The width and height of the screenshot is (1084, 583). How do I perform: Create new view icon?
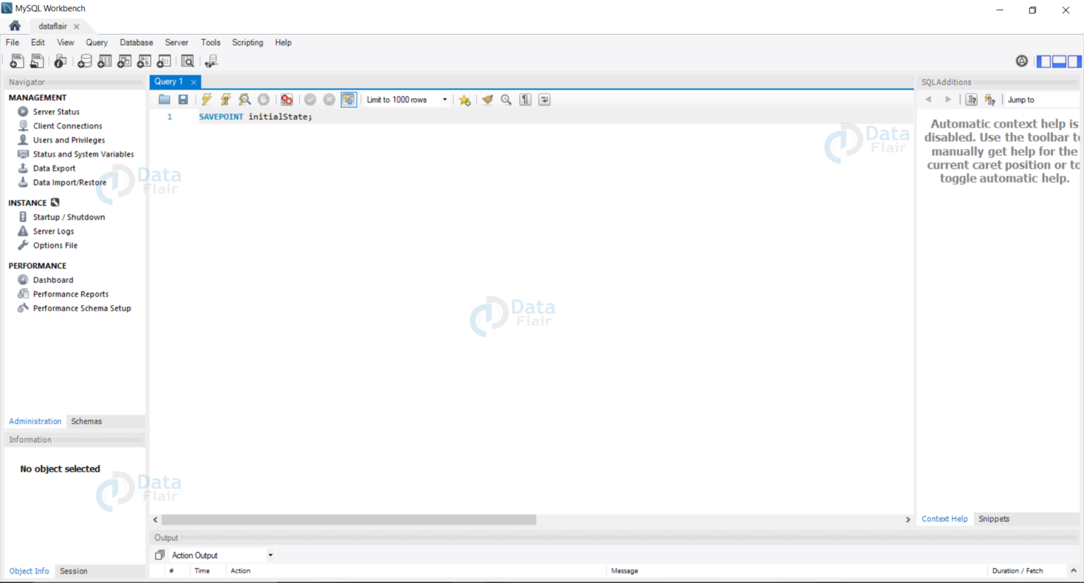(124, 61)
